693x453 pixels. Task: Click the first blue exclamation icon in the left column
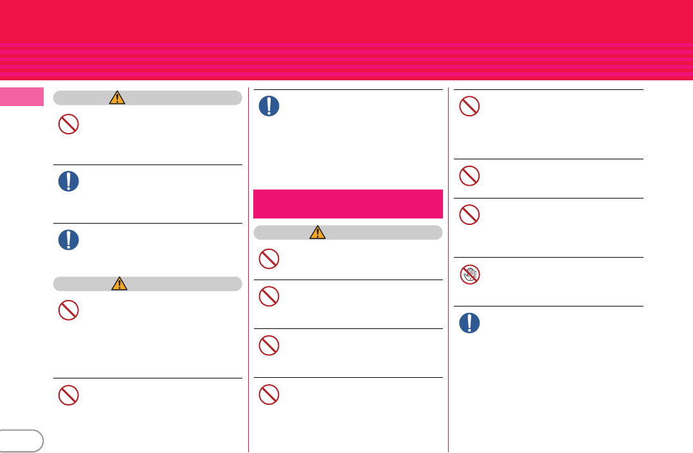tap(69, 181)
